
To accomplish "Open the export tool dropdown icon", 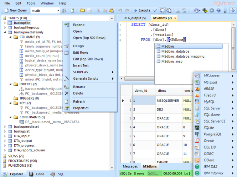I will (197, 10).
